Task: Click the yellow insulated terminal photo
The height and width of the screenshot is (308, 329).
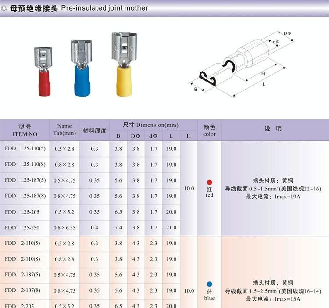Action: (124, 64)
